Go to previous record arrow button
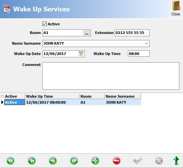 32,161
